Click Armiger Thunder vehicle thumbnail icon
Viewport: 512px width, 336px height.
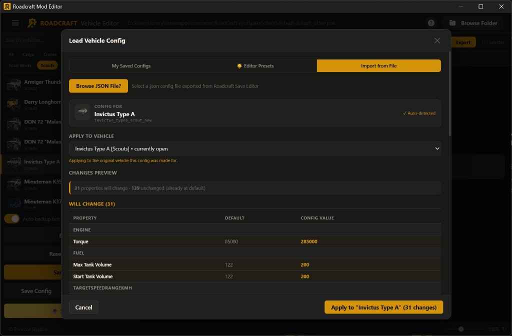(x=13, y=85)
